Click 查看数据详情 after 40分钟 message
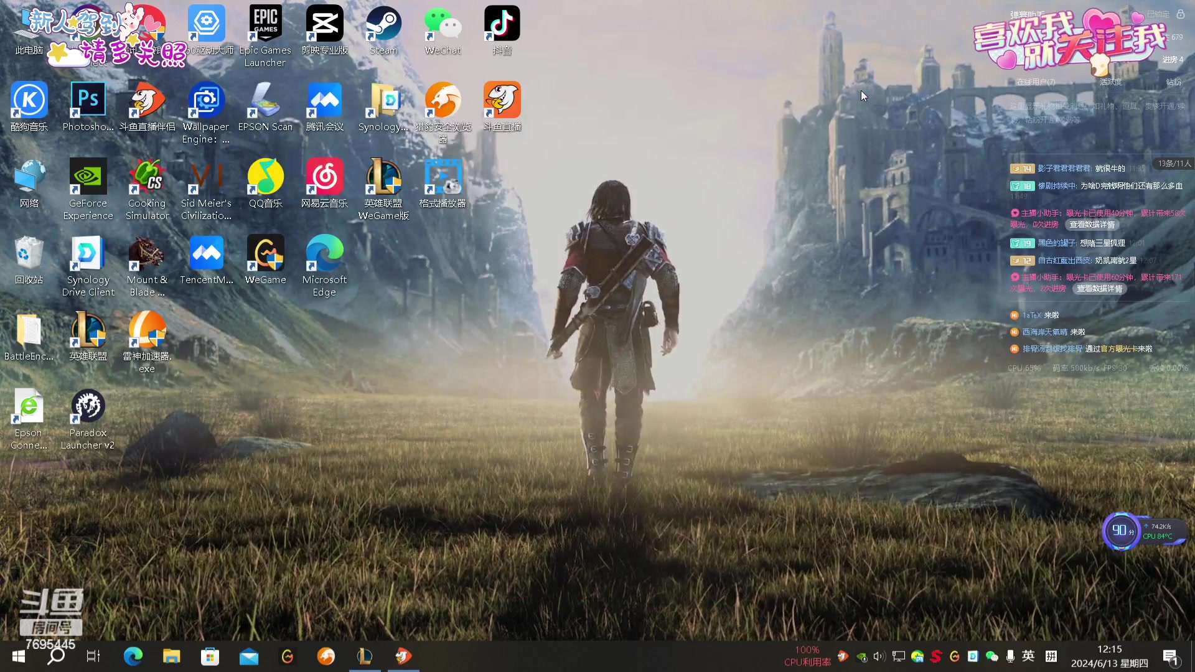Viewport: 1195px width, 672px height. click(1092, 225)
